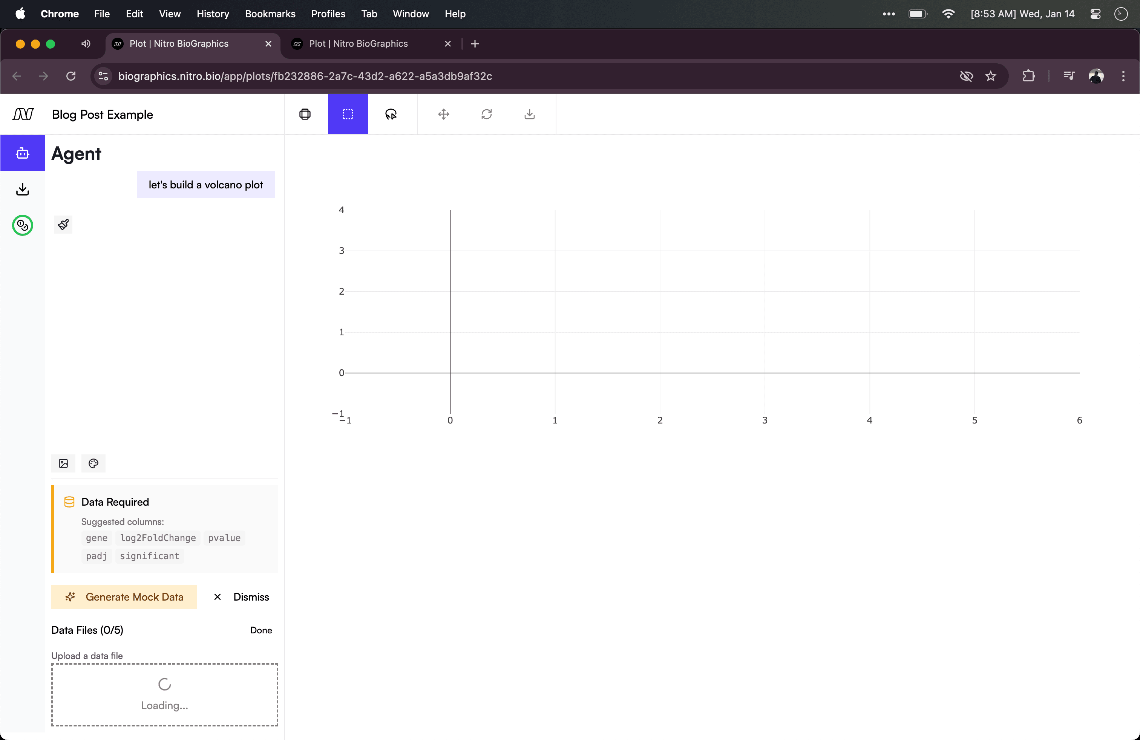This screenshot has width=1140, height=740.
Task: Select the rectangular selection tool
Action: [348, 115]
